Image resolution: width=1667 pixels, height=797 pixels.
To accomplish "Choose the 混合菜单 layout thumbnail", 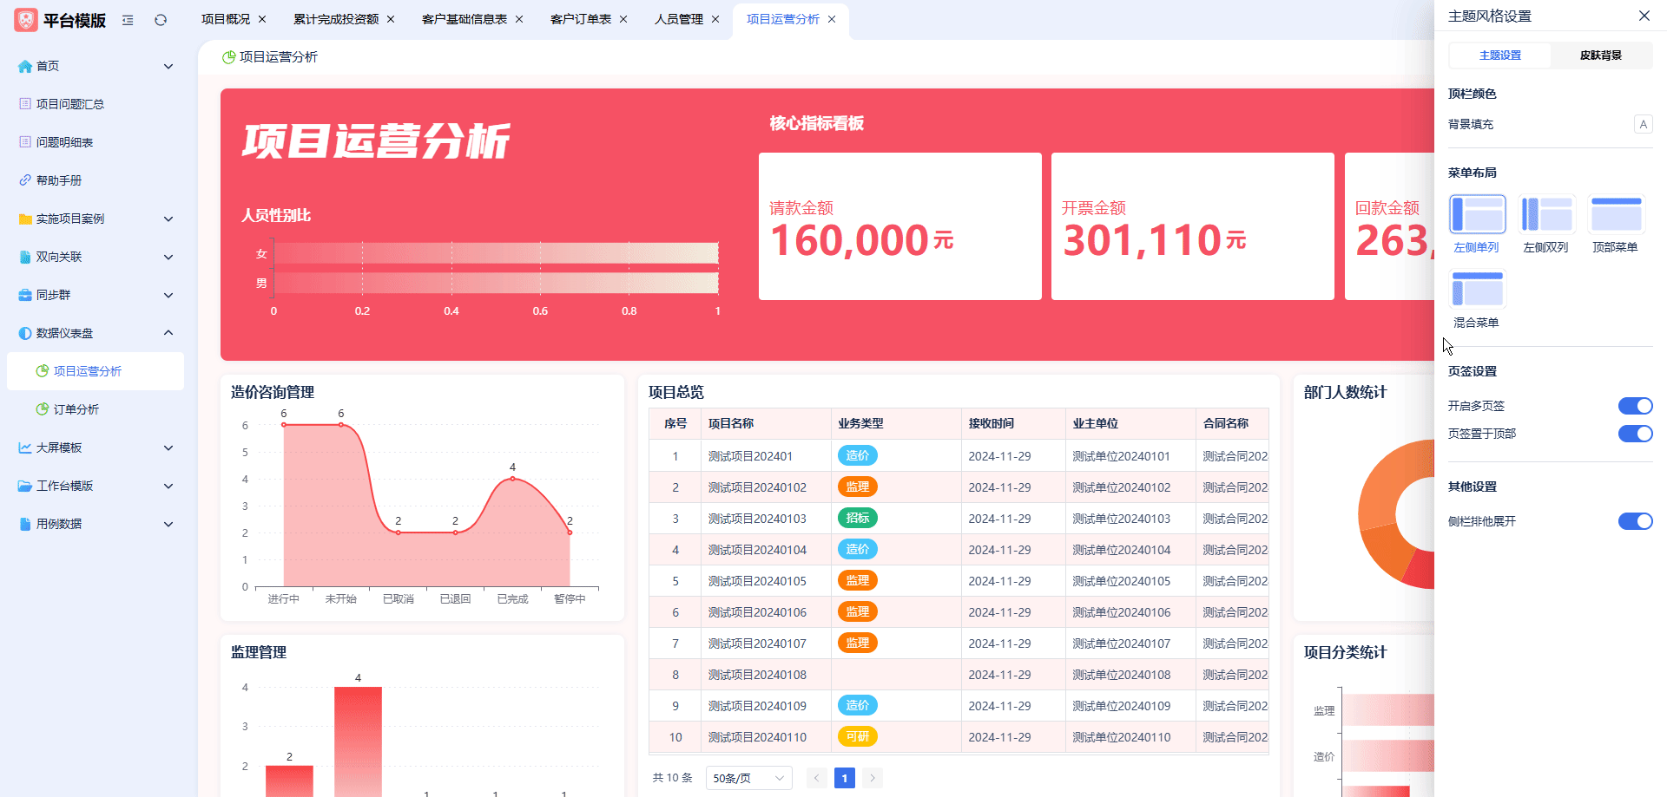I will 1477,290.
